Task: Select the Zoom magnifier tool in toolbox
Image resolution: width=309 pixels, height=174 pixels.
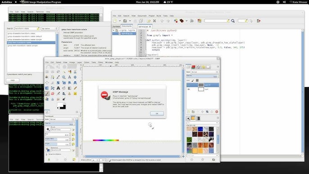Action: pos(64,77)
